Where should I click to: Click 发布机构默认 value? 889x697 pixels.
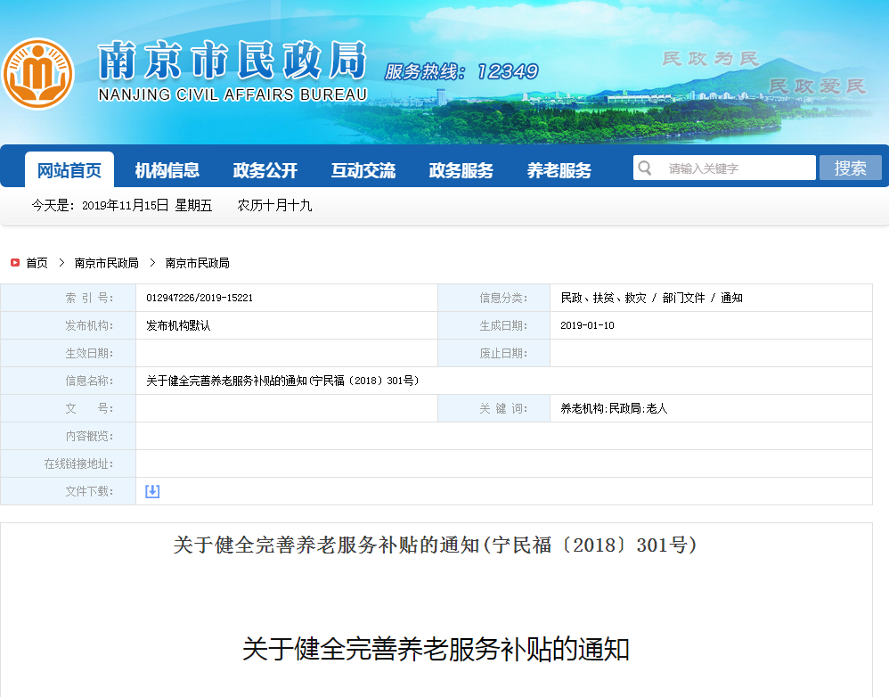[x=178, y=325]
